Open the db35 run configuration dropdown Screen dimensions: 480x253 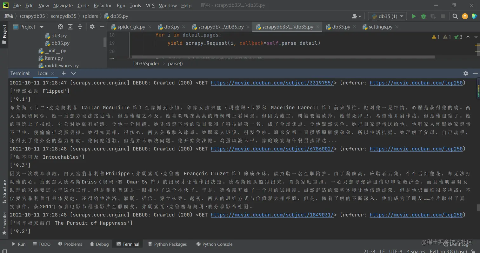tap(387, 16)
